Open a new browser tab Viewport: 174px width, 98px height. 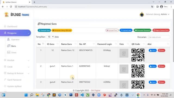(x=34, y=2)
